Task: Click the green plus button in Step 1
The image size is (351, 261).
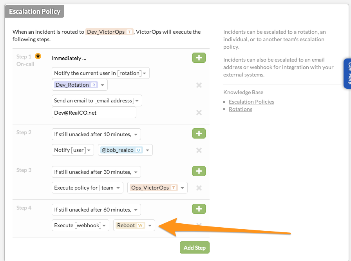Action: coord(199,58)
